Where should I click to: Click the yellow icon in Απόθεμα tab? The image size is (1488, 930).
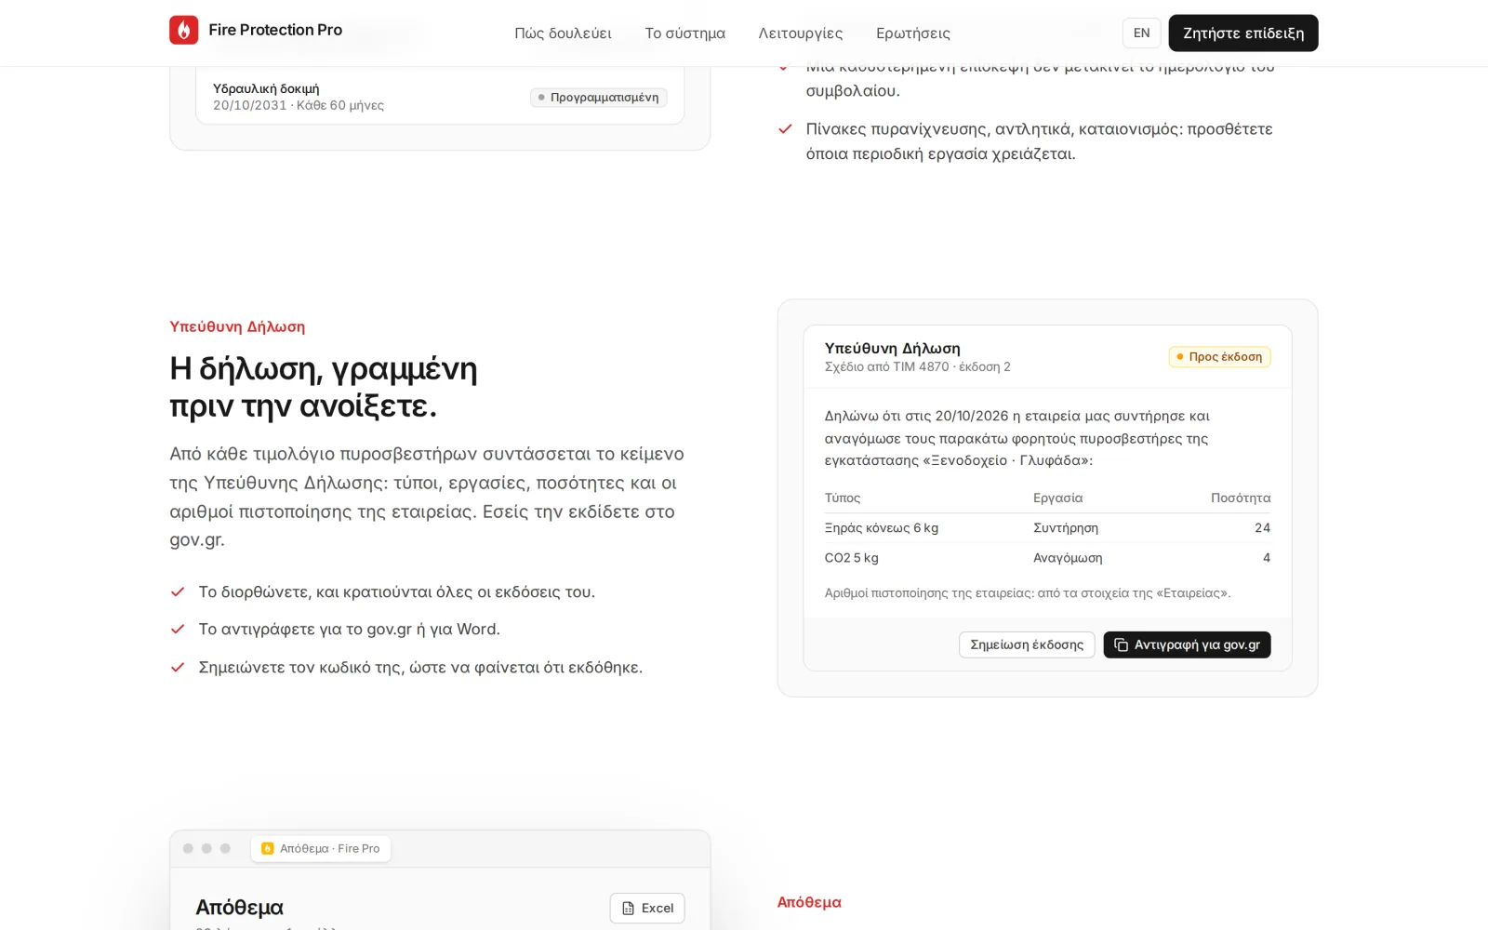pos(268,848)
